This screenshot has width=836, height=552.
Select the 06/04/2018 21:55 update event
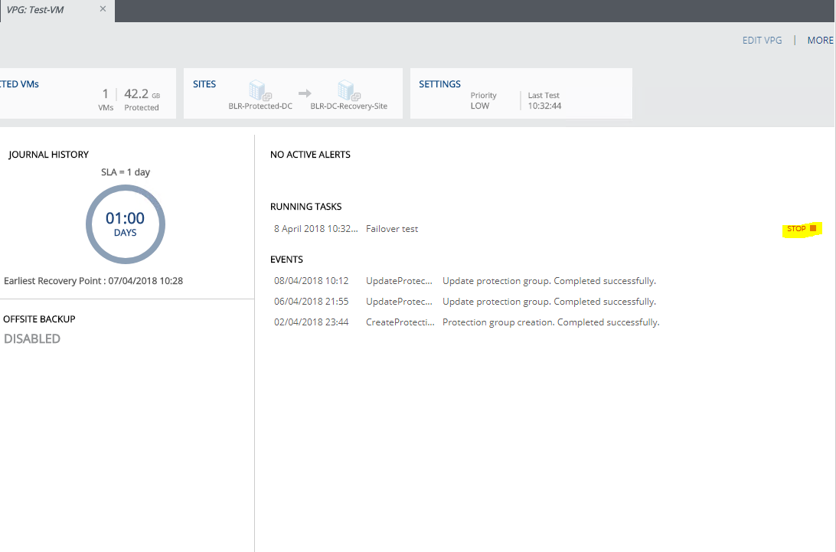coord(465,302)
